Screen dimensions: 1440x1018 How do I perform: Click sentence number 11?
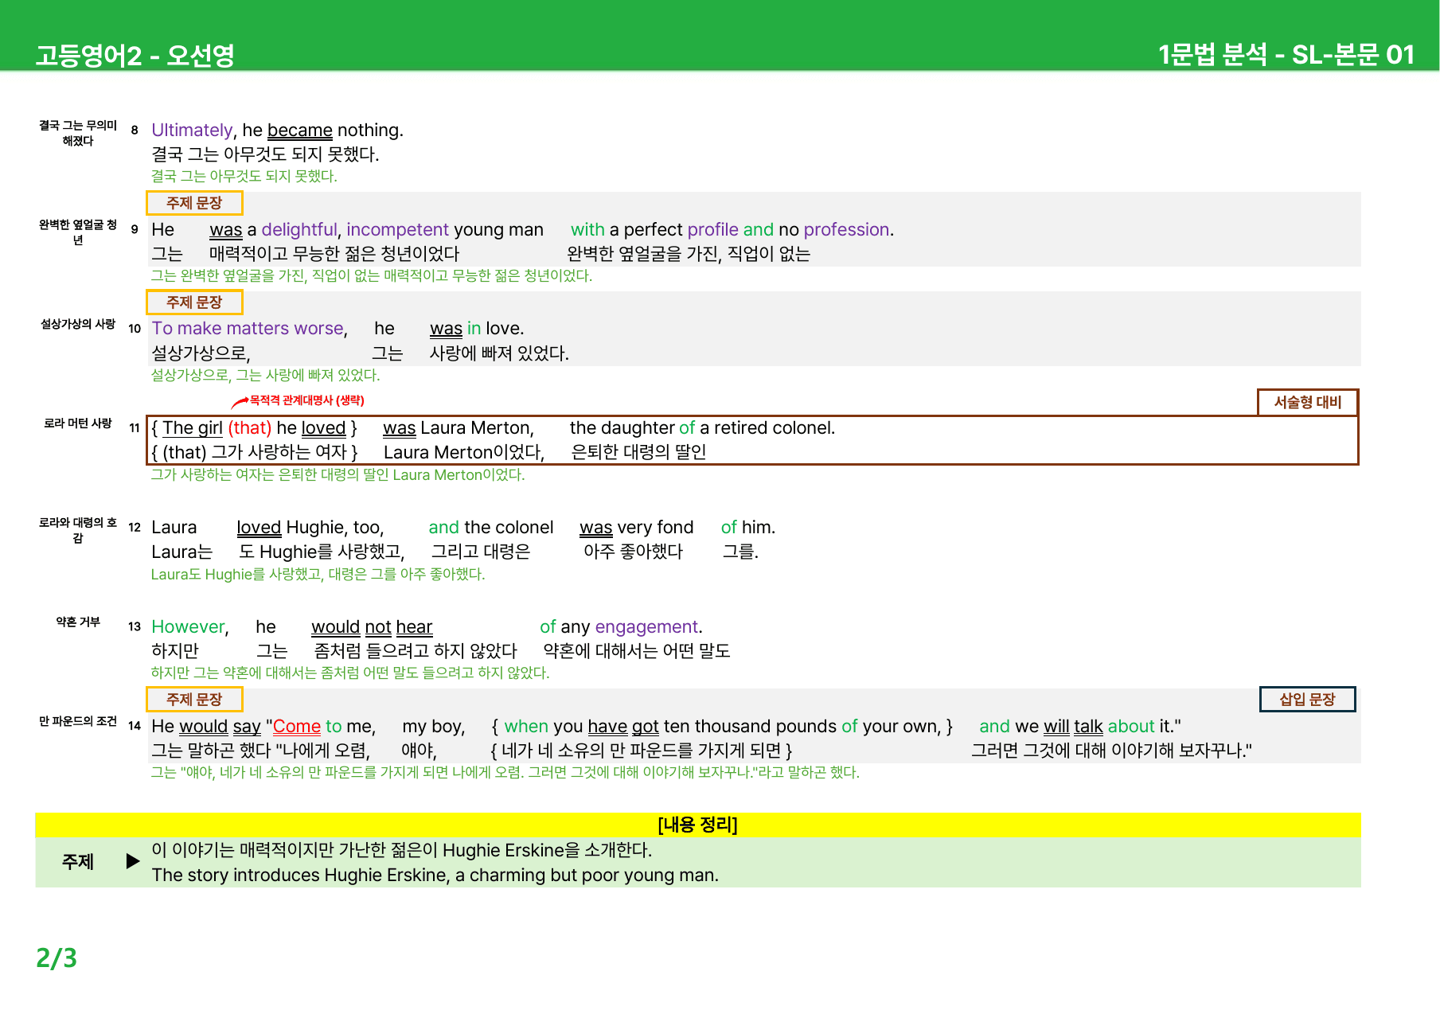pos(135,427)
